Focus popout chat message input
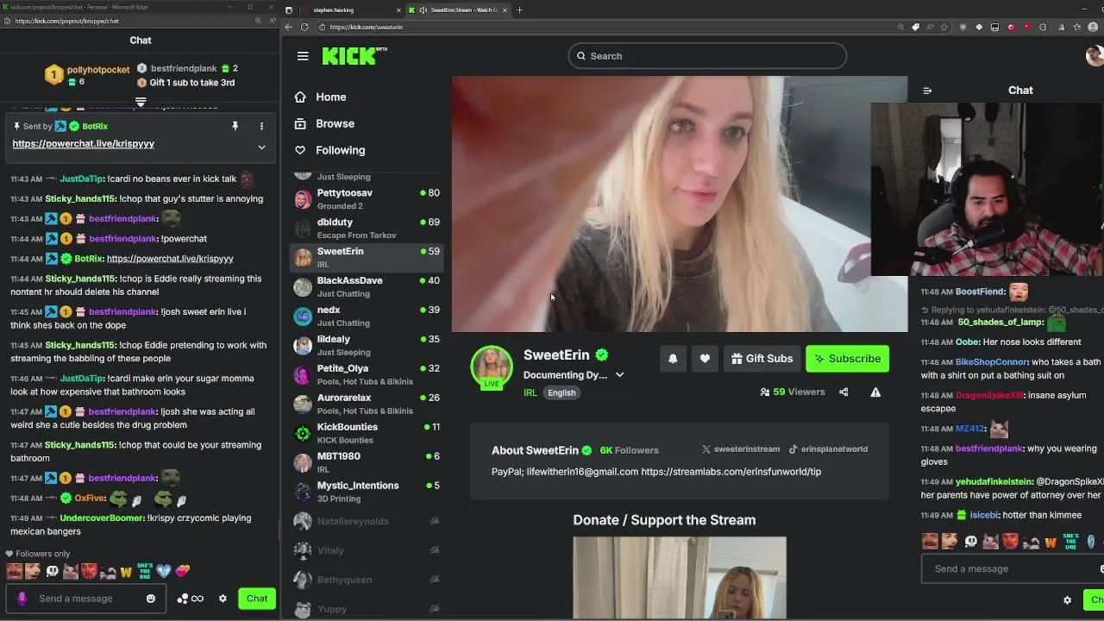Screen dimensions: 1104x621 tap(85, 599)
